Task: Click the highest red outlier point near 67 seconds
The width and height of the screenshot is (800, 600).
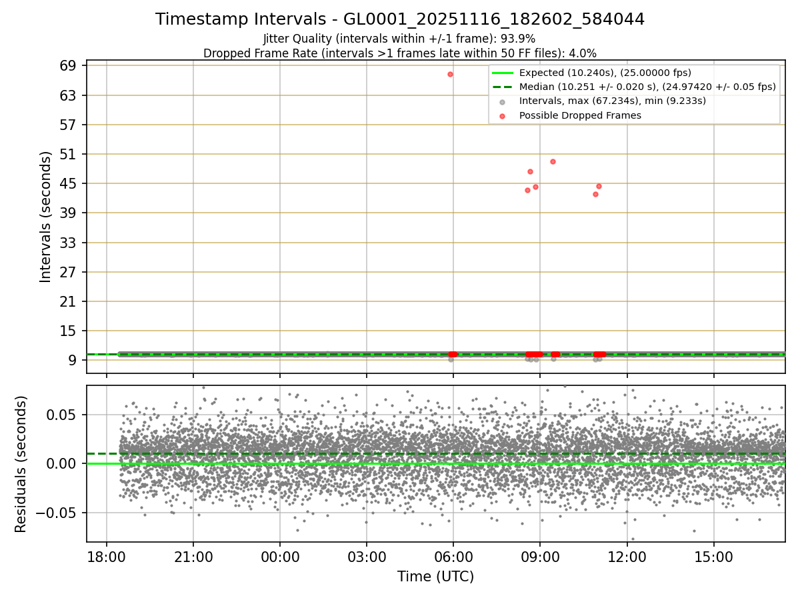Action: tap(450, 74)
